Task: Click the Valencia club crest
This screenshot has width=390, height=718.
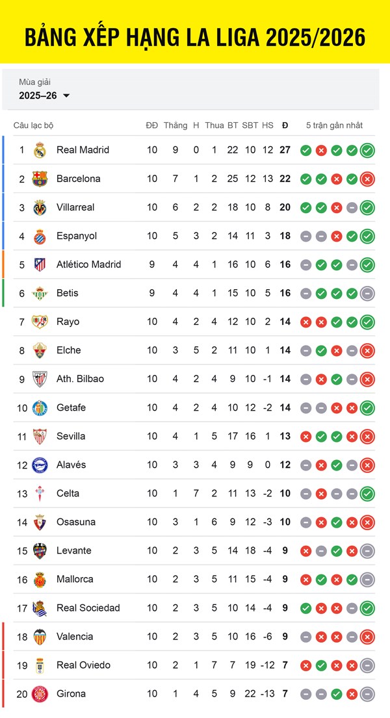Action: 40,636
